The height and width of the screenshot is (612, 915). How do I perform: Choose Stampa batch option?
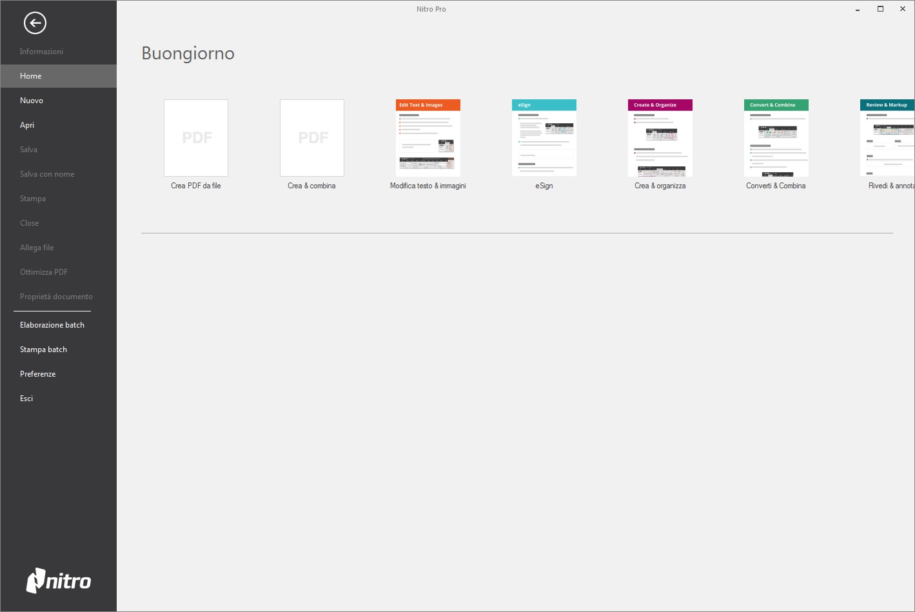[x=58, y=350]
